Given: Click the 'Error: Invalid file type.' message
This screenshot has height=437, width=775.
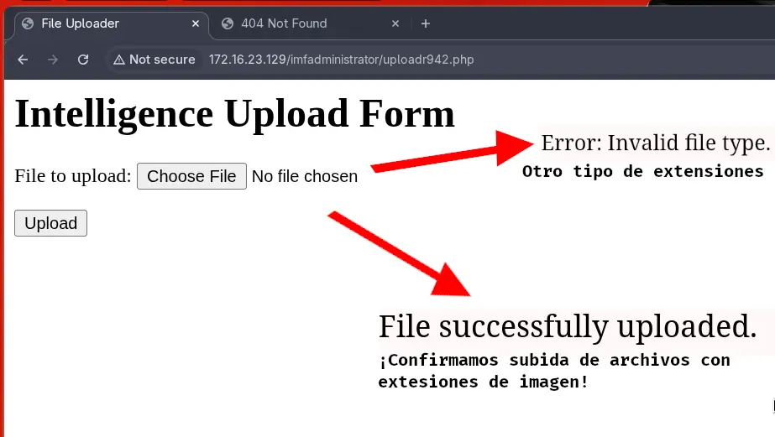Looking at the screenshot, I should (655, 143).
